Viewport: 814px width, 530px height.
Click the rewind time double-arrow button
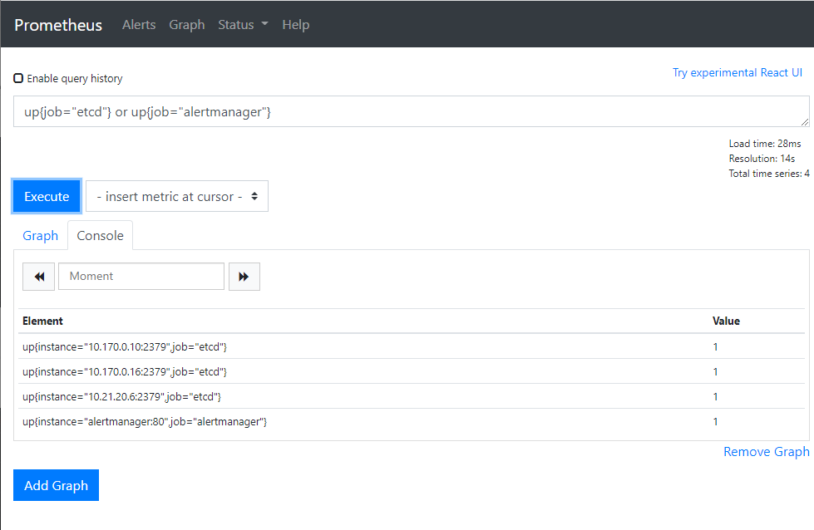[39, 277]
